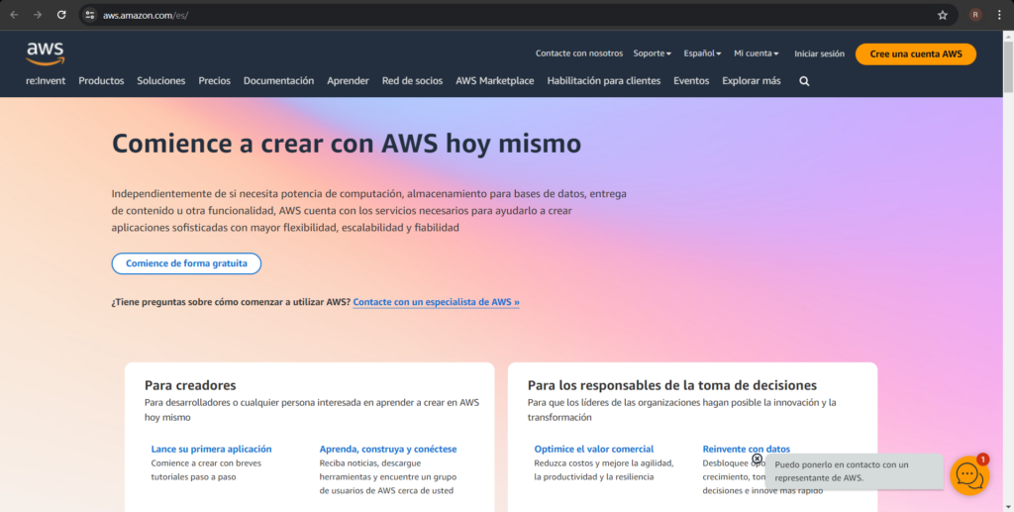Image resolution: width=1014 pixels, height=512 pixels.
Task: Open the AWS Marketplace menu
Action: click(495, 81)
